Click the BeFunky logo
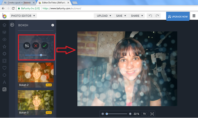 [x=4, y=16]
